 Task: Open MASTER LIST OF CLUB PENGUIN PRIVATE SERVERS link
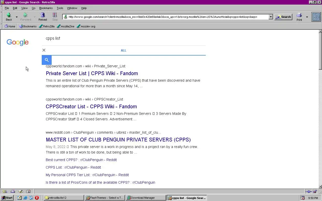click(118, 140)
